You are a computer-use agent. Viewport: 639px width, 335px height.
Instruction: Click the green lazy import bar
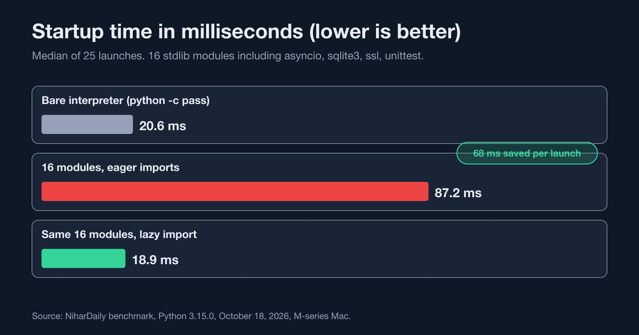tap(83, 258)
